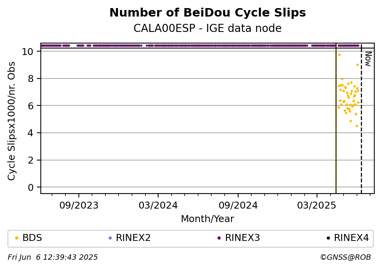Click the RINEX4 dark legend dot
Viewport: 382px width, 269px height.
[328, 238]
